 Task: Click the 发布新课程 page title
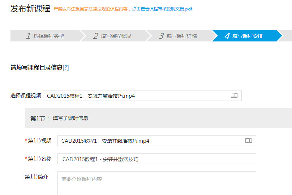click(x=30, y=9)
